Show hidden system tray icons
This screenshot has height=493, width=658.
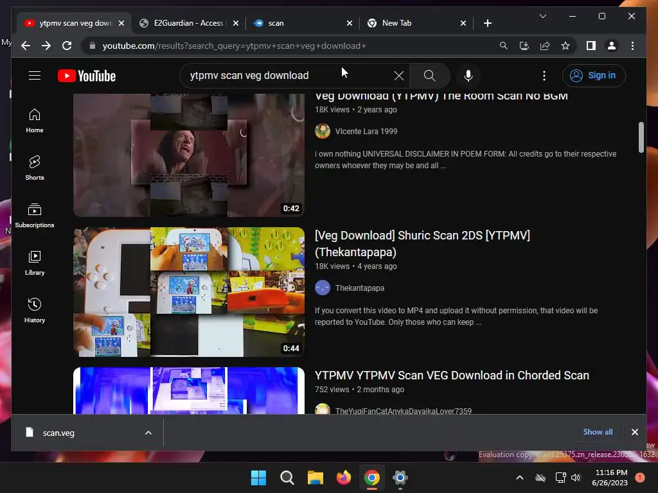pyautogui.click(x=519, y=478)
